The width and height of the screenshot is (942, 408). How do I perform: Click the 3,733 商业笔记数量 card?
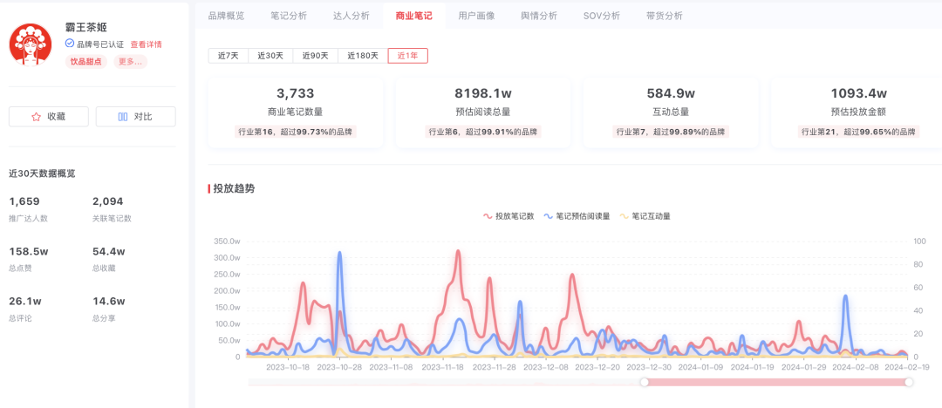click(295, 112)
